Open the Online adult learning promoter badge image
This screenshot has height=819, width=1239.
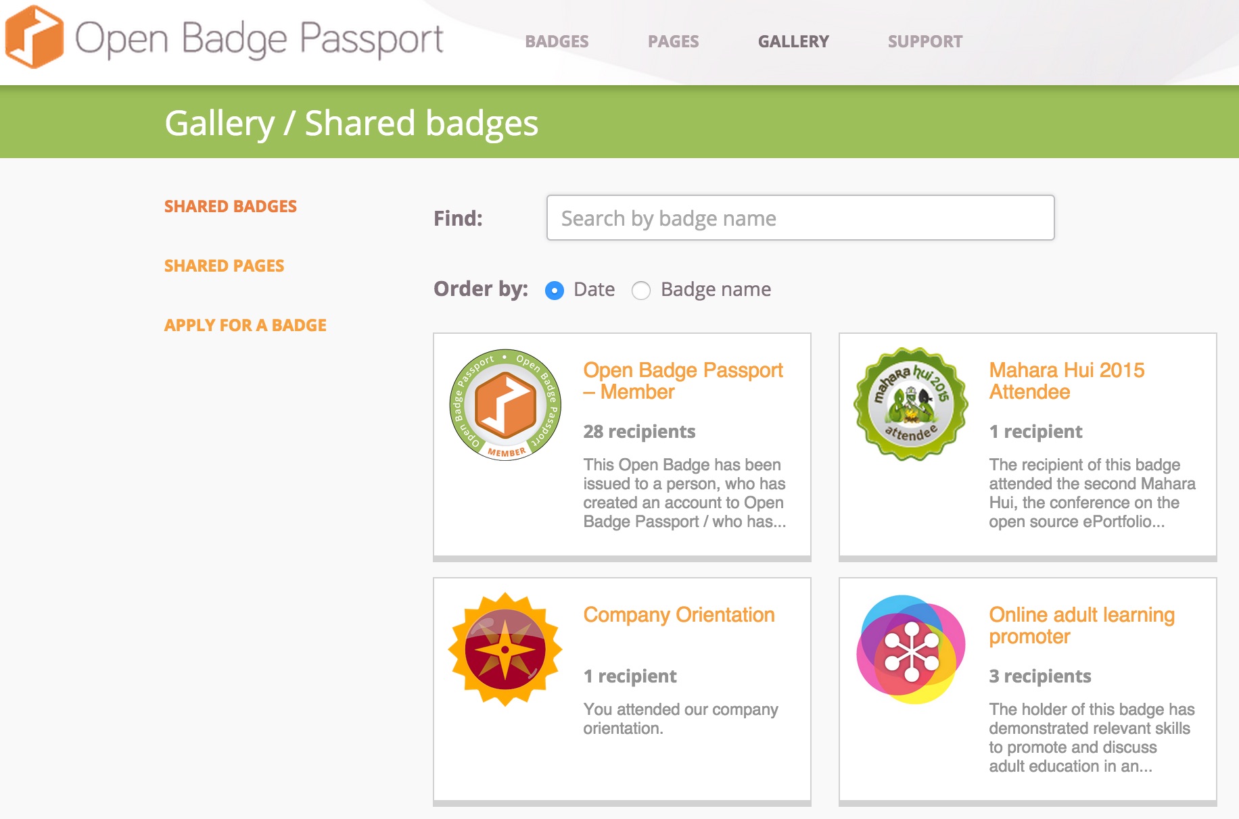coord(911,649)
